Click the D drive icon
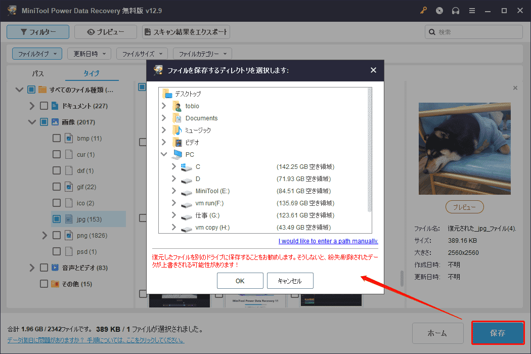The image size is (531, 354). coord(186,180)
